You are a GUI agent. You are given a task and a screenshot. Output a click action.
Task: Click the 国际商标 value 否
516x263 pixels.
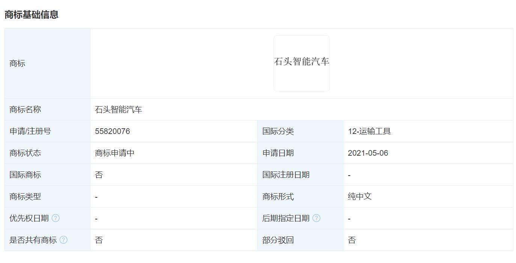coord(98,174)
